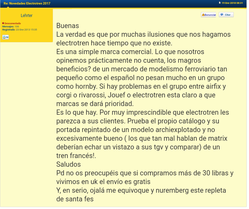Viewport: 249px width, 209px height.
Task: Click the line 'tren francés!.'
Action: click(x=76, y=156)
